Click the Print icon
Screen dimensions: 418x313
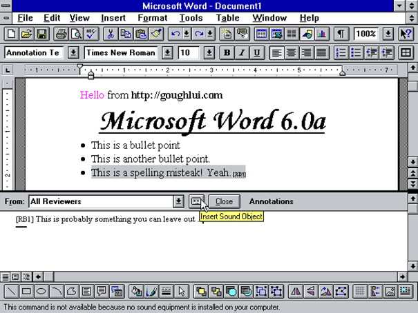click(61, 34)
